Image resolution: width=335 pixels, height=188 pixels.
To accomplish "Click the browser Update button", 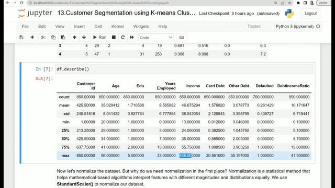I will coord(323,3).
